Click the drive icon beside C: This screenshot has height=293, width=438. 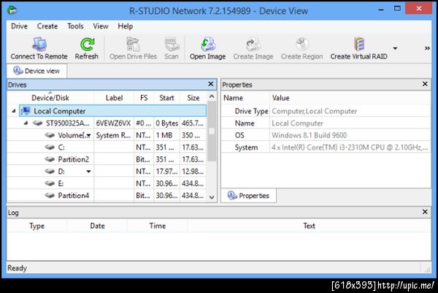(x=50, y=147)
